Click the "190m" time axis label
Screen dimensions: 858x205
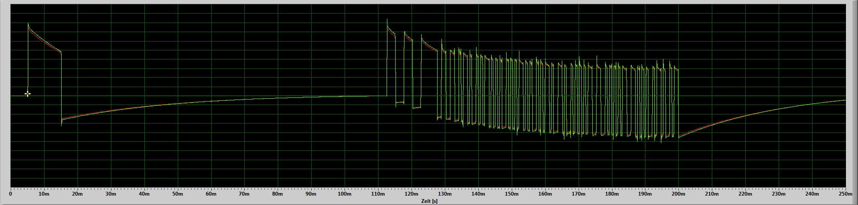(x=645, y=194)
